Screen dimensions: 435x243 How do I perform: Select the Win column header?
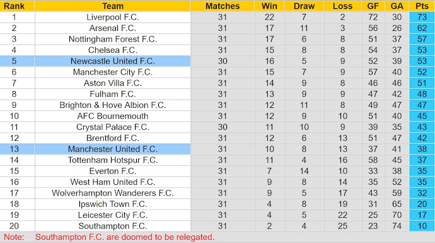(x=269, y=6)
